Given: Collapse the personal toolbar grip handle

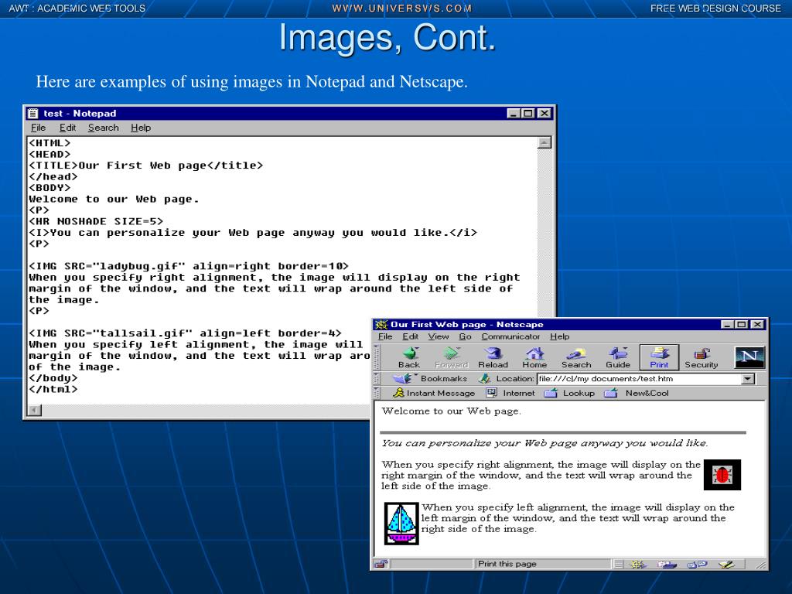Looking at the screenshot, I should click(377, 393).
